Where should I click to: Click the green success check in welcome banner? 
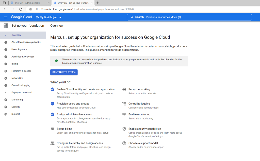point(56,61)
